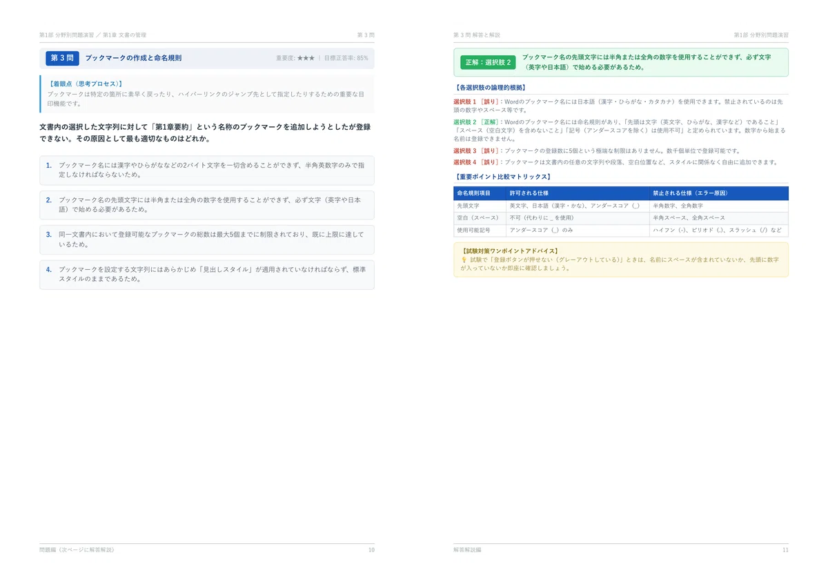
Task: Select answer choice 1 about 2-byte characters
Action: tap(207, 170)
